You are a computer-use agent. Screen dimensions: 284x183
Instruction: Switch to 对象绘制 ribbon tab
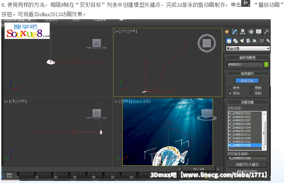pyautogui.click(x=100, y=20)
